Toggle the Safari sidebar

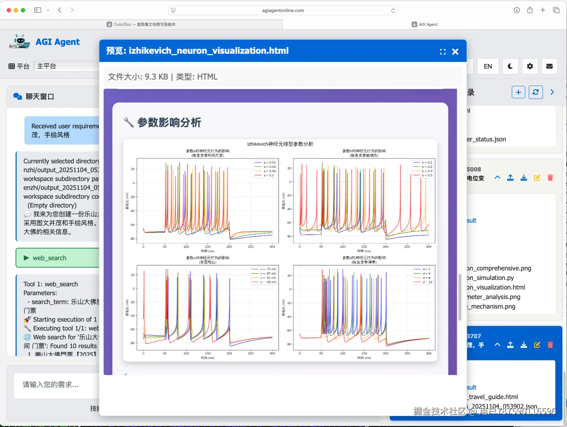pos(38,10)
